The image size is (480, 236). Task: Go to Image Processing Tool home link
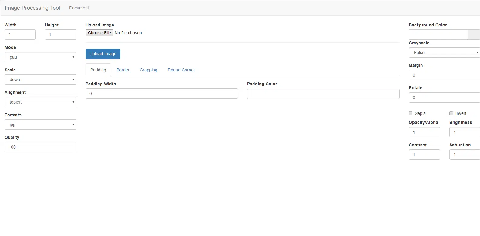(x=32, y=8)
